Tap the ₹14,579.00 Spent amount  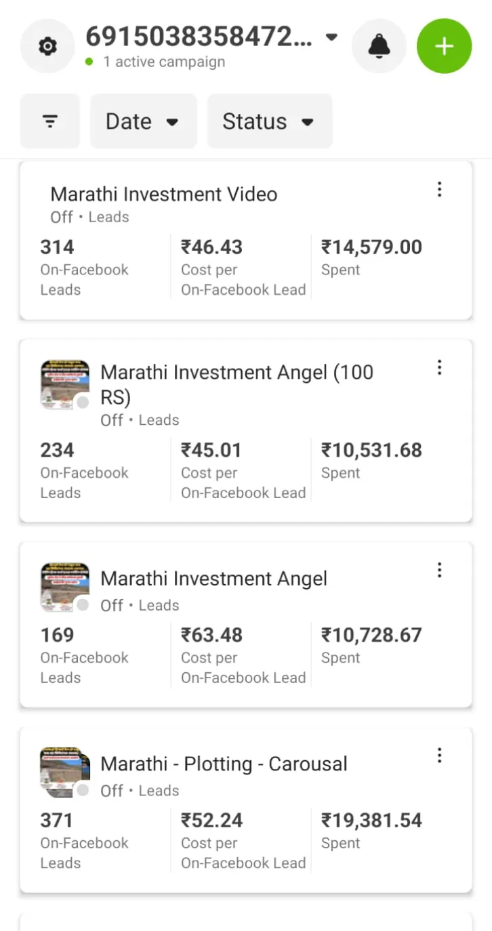(371, 247)
